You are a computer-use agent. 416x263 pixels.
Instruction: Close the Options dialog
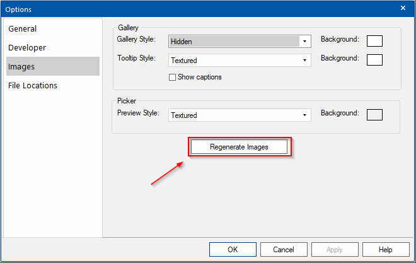pyautogui.click(x=403, y=8)
